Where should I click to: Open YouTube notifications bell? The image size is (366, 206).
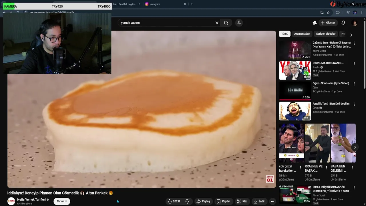343,23
